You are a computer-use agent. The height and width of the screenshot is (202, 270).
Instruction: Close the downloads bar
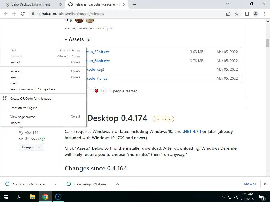click(x=265, y=184)
